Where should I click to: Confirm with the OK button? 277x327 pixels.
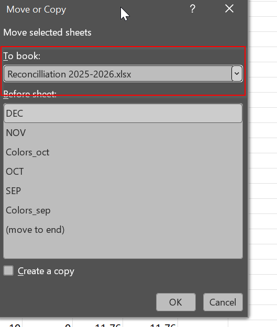coord(176,302)
